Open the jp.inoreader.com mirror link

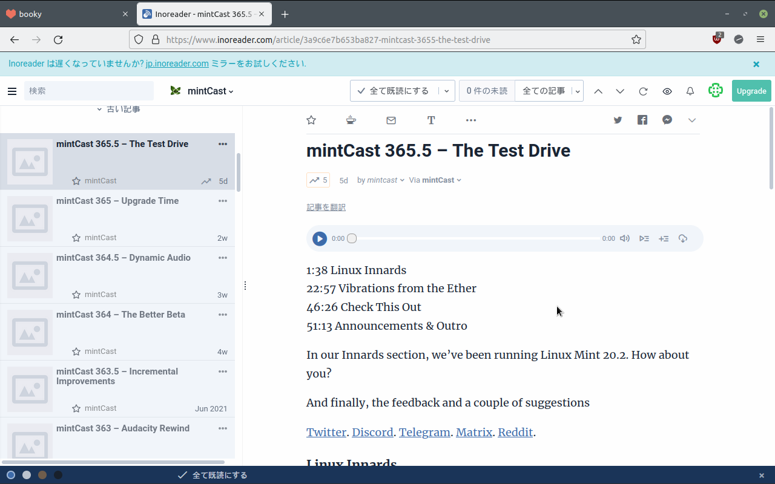[x=177, y=64]
